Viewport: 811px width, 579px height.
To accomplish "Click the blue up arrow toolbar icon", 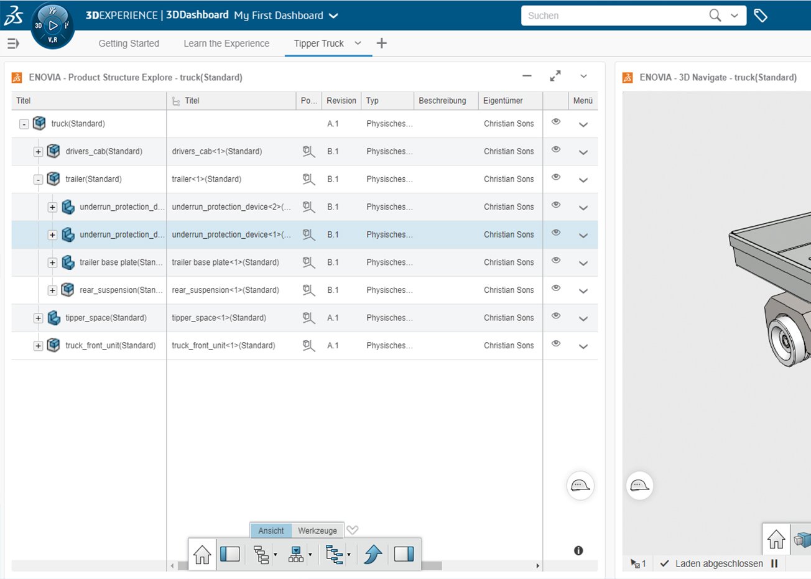I will point(373,554).
